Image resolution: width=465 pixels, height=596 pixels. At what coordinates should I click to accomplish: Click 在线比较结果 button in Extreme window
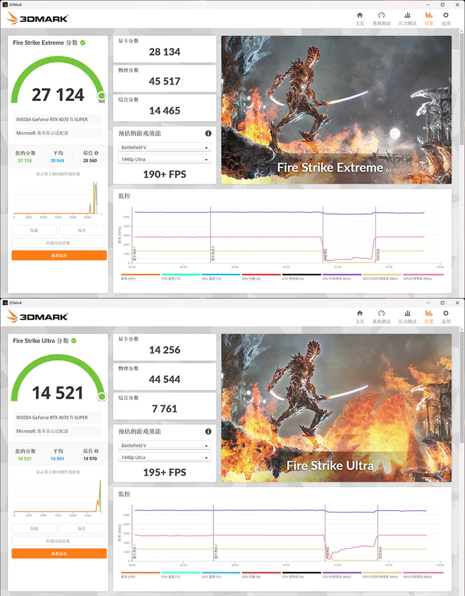[58, 243]
